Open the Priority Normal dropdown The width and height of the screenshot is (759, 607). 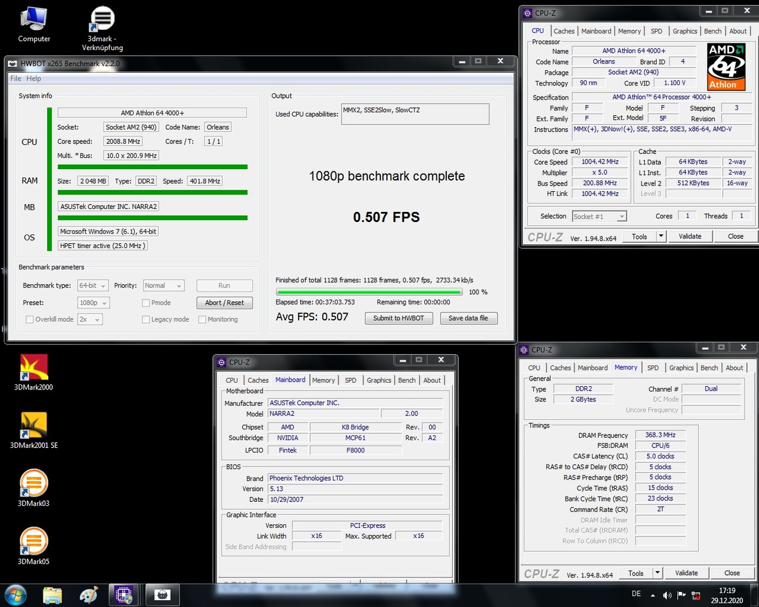pyautogui.click(x=164, y=286)
